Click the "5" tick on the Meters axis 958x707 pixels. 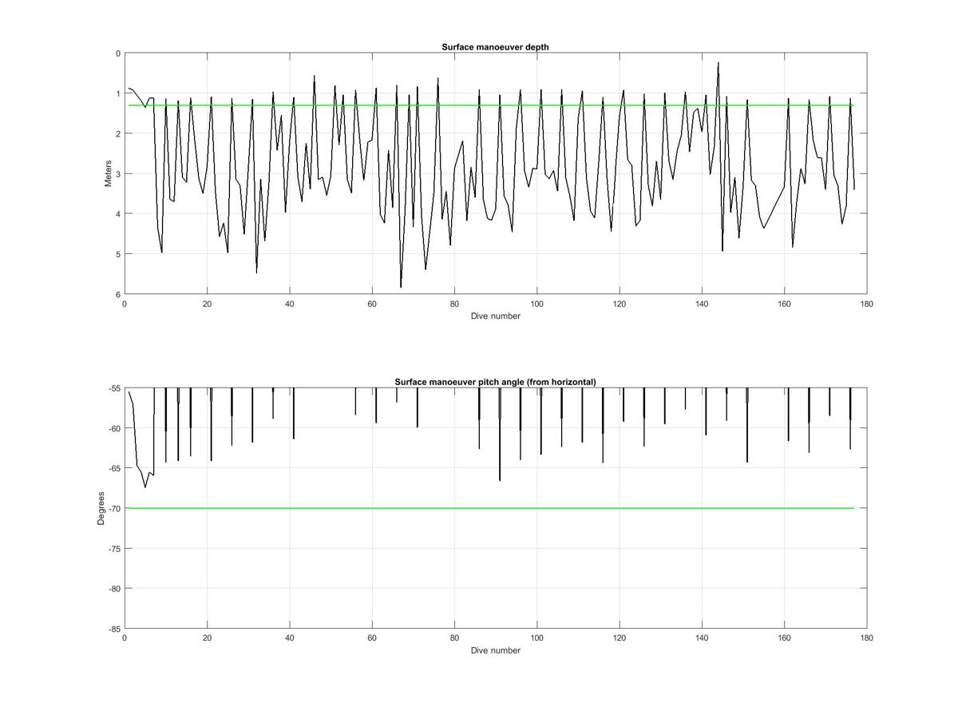point(118,254)
